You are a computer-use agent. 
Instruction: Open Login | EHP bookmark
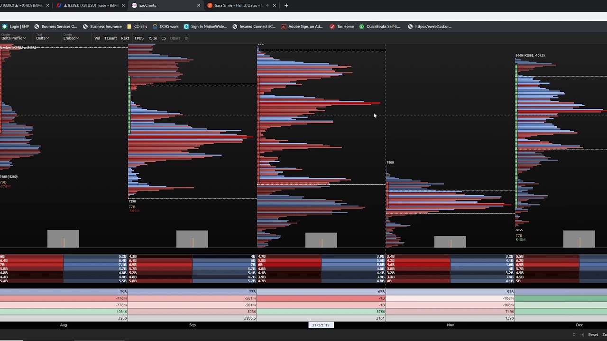tap(16, 27)
